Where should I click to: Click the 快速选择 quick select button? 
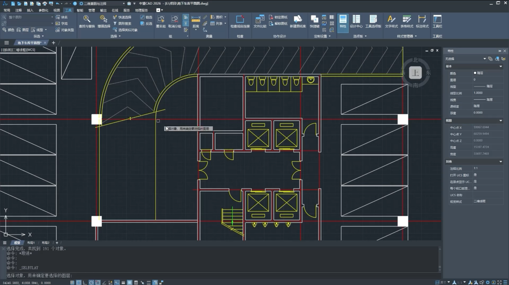point(122,17)
